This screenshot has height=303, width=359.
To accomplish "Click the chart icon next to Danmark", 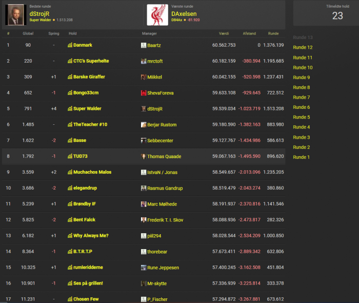I will [70, 45].
